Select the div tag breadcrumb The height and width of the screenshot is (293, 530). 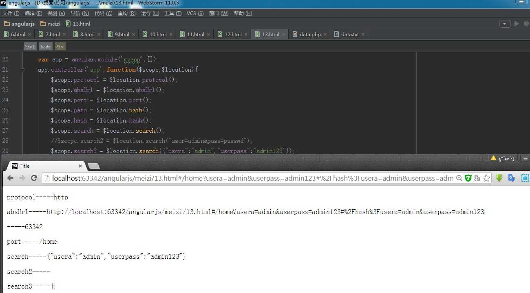pos(60,47)
